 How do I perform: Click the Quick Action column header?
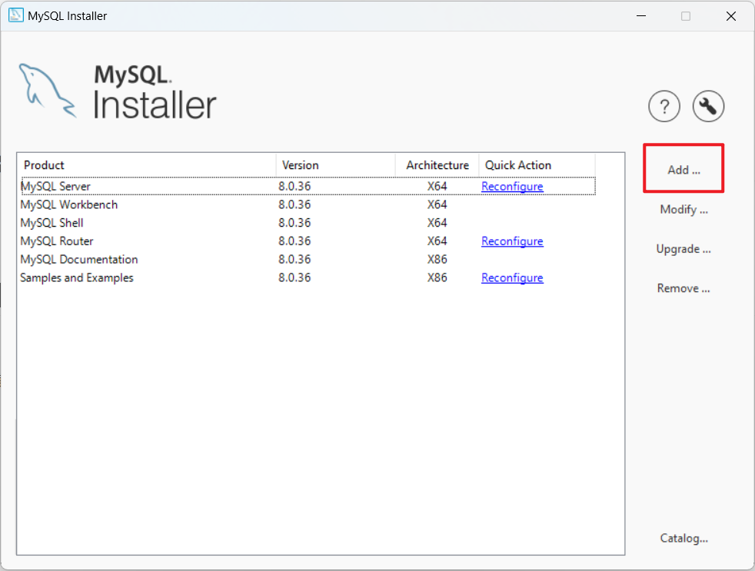coord(537,165)
